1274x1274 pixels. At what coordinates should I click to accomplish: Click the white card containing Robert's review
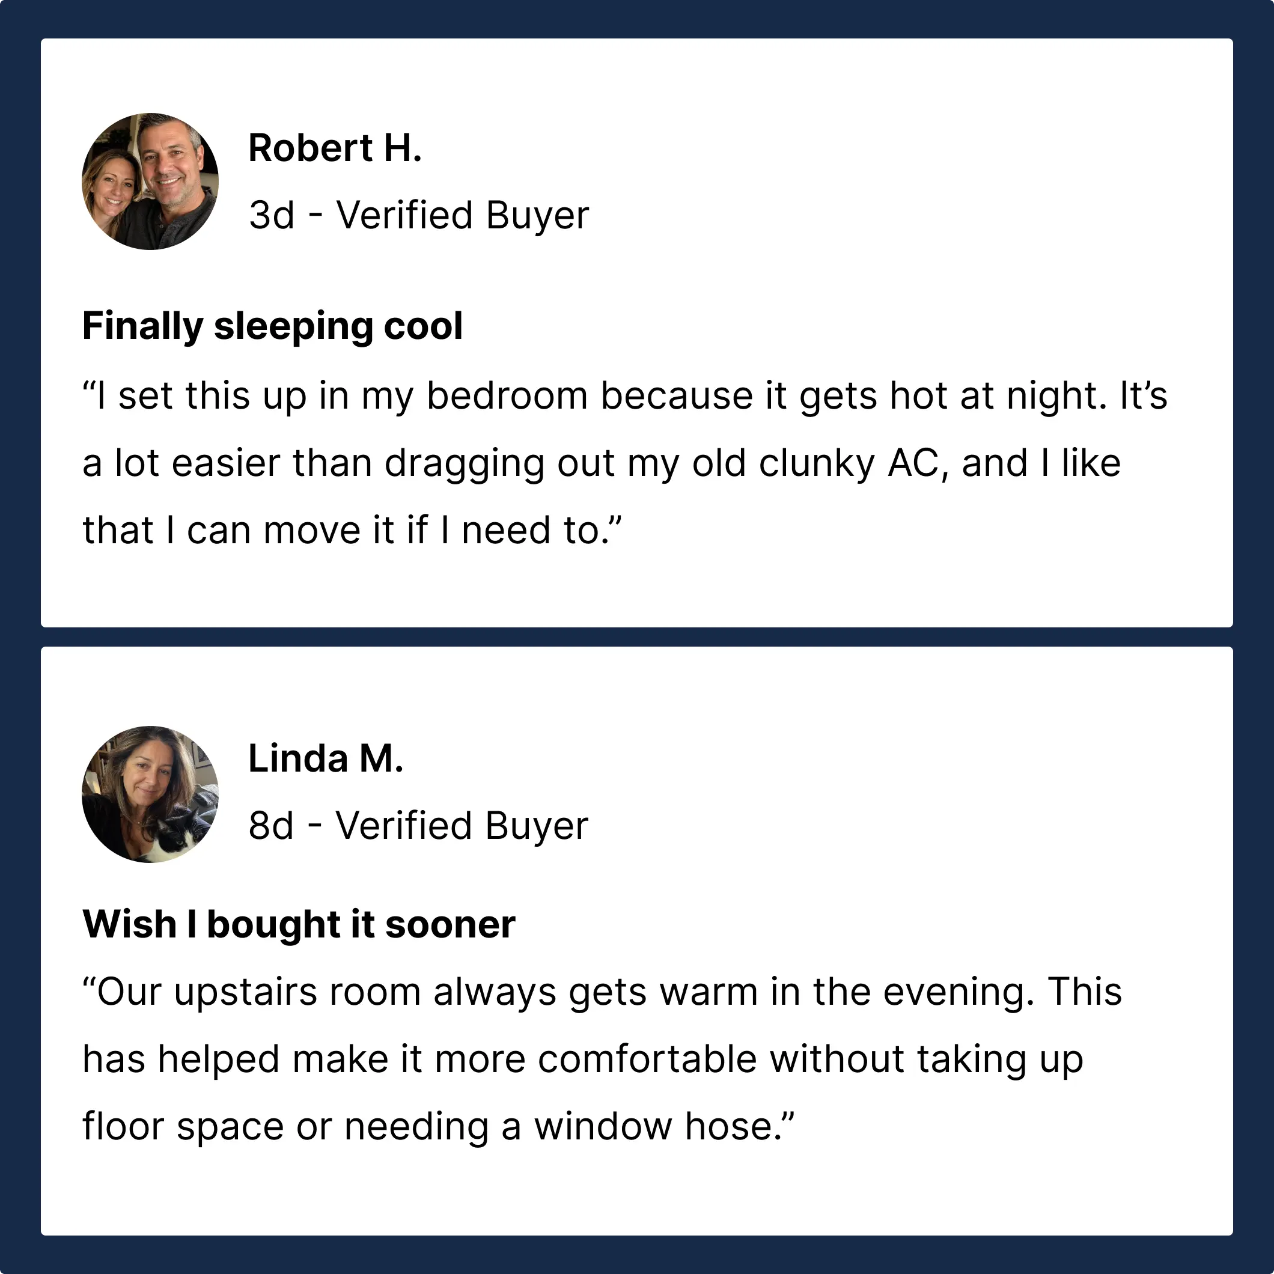coord(637,333)
